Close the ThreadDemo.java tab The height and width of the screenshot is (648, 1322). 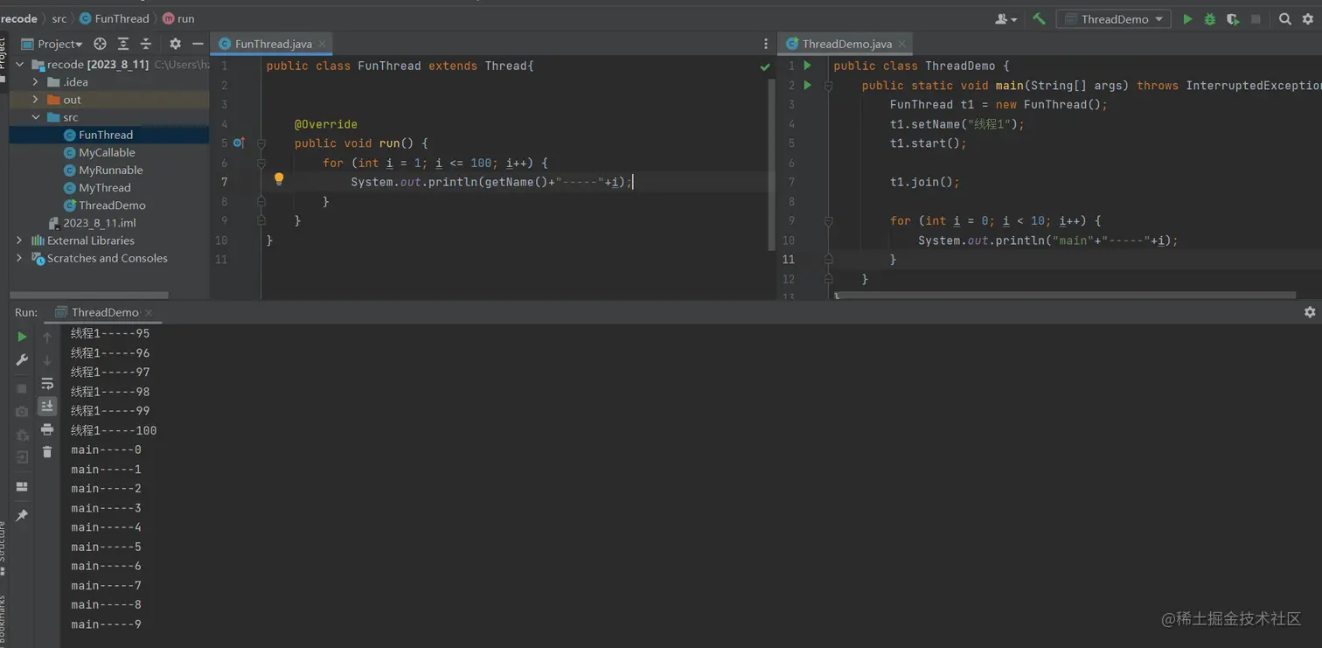[901, 44]
